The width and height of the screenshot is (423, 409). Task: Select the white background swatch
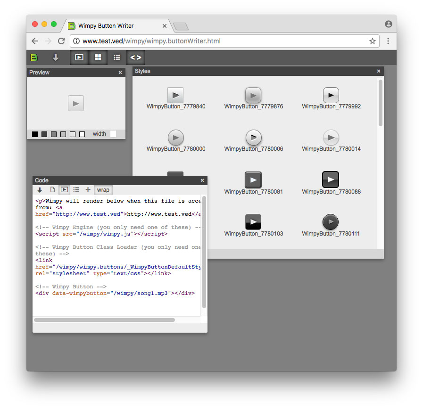pyautogui.click(x=82, y=134)
